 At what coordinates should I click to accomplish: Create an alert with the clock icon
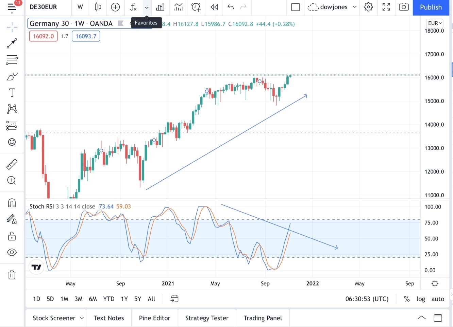pyautogui.click(x=196, y=7)
